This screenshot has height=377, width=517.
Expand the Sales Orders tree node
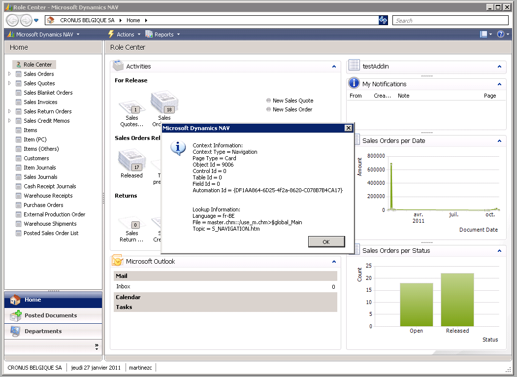point(9,74)
